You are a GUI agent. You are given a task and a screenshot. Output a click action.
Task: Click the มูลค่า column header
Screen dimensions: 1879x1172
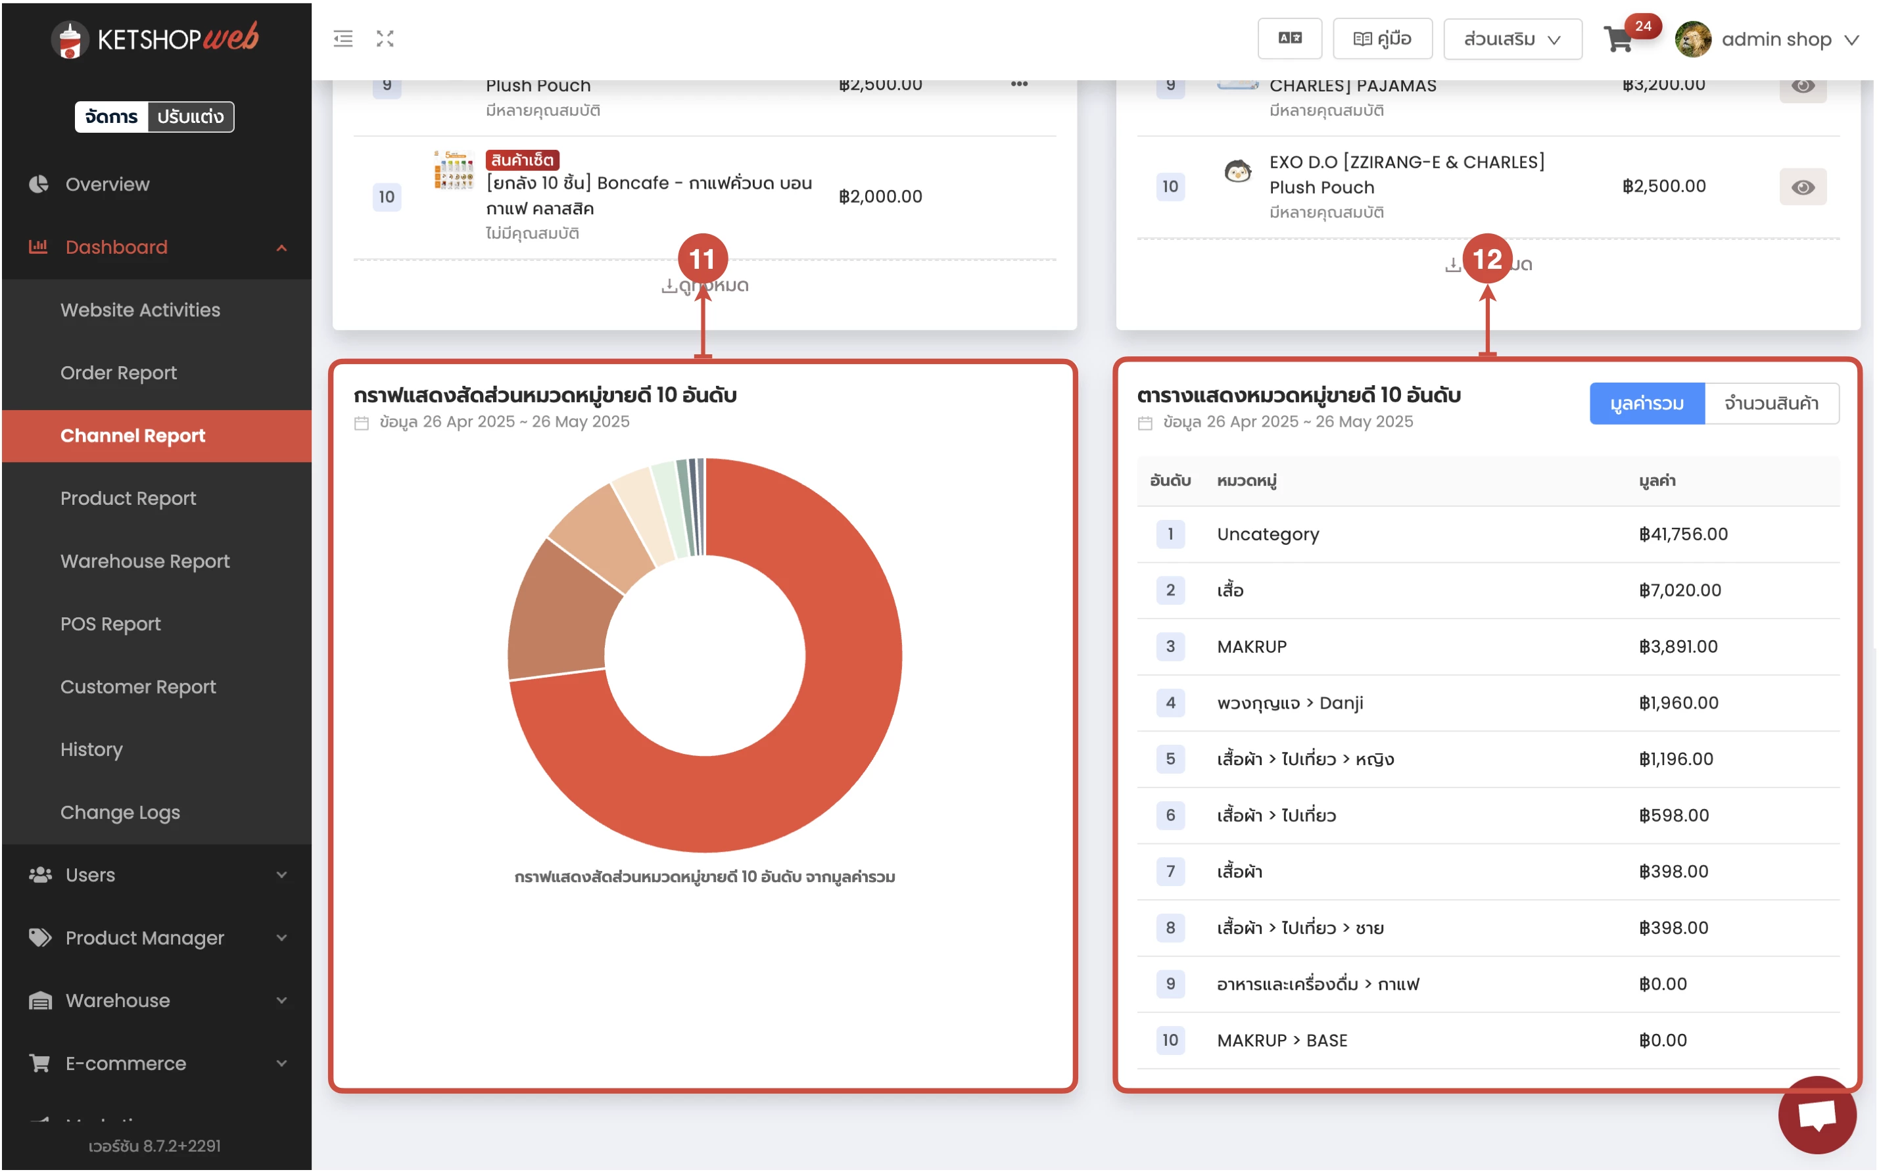1657,481
